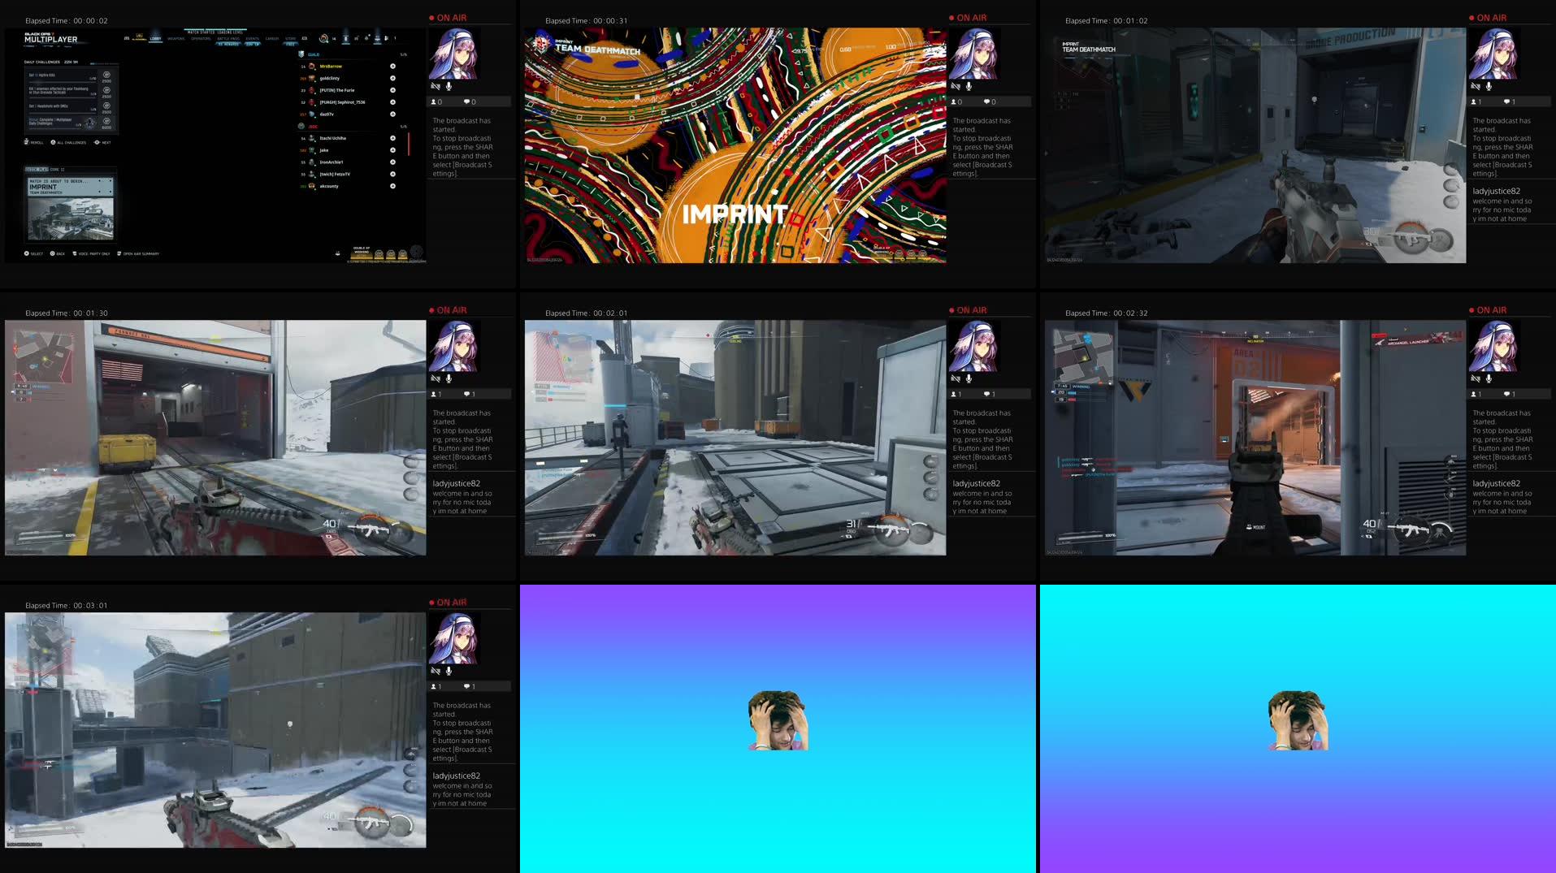Viewport: 1556px width, 873px height.
Task: Click the IMPRINT title on the loading screen
Action: (735, 214)
